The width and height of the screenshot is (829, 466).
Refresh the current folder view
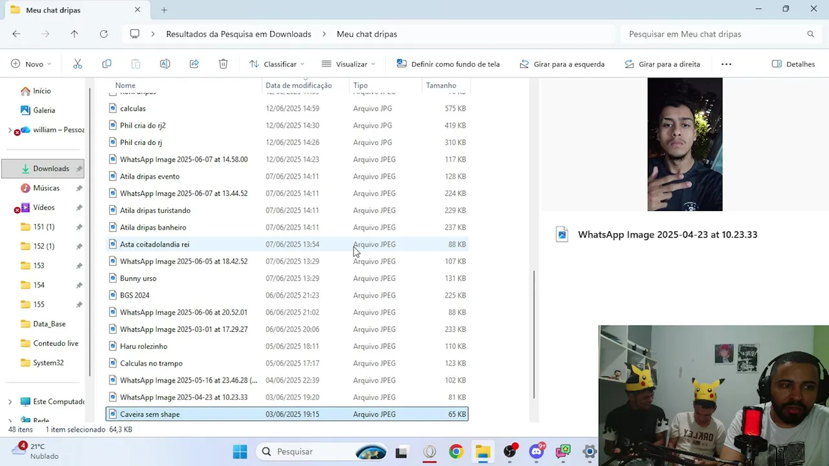tap(104, 34)
